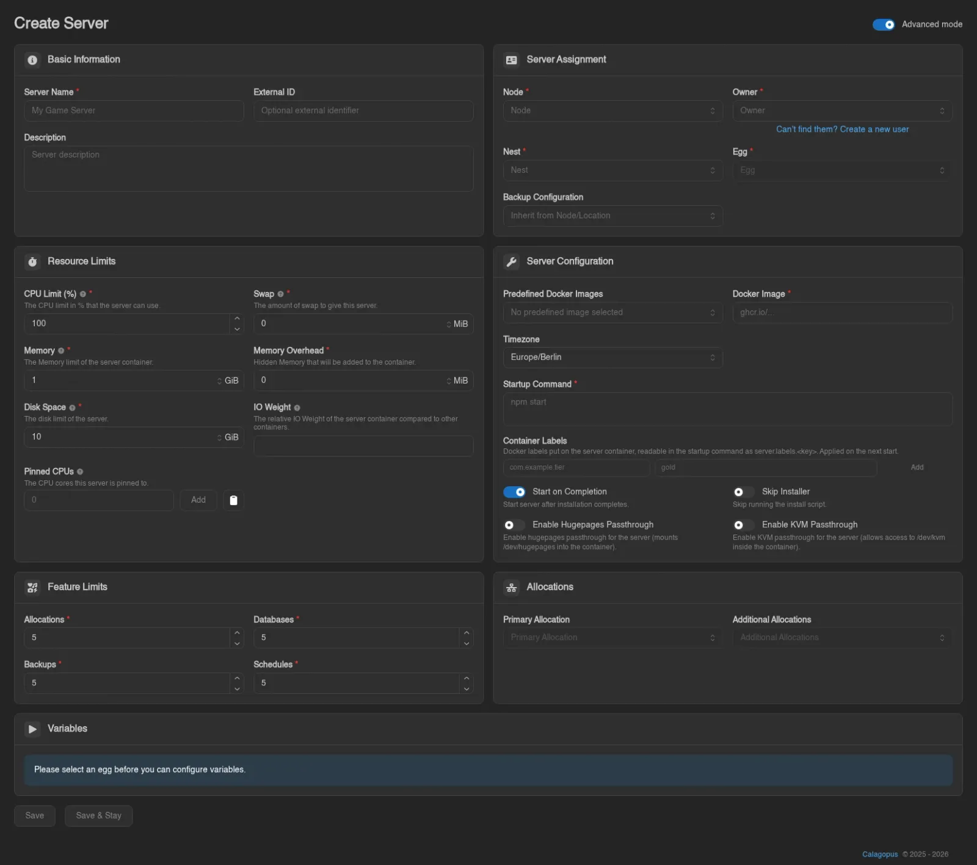The width and height of the screenshot is (977, 865).
Task: Open the Backup Configuration dropdown
Action: tap(612, 216)
